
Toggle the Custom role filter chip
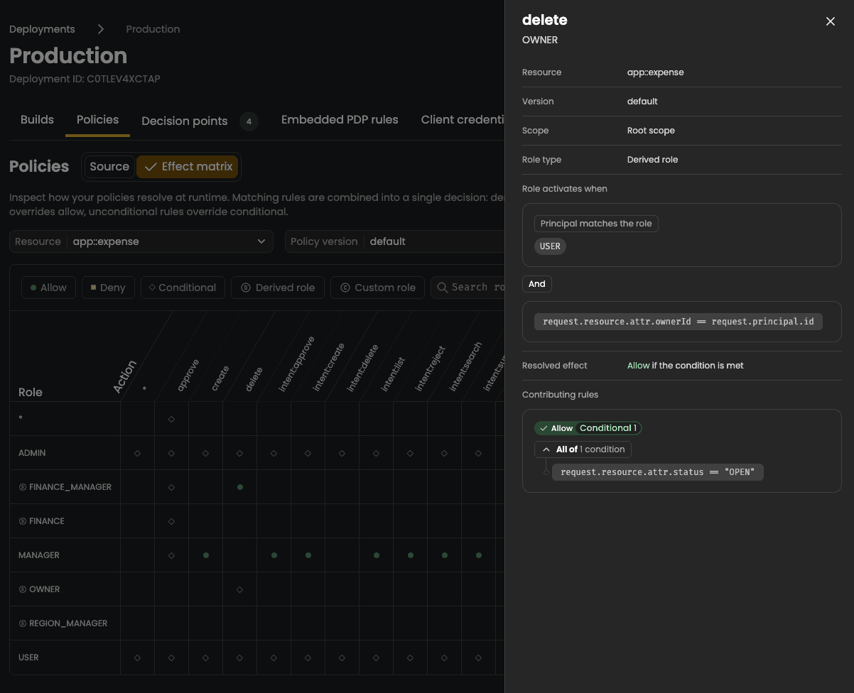pos(377,288)
